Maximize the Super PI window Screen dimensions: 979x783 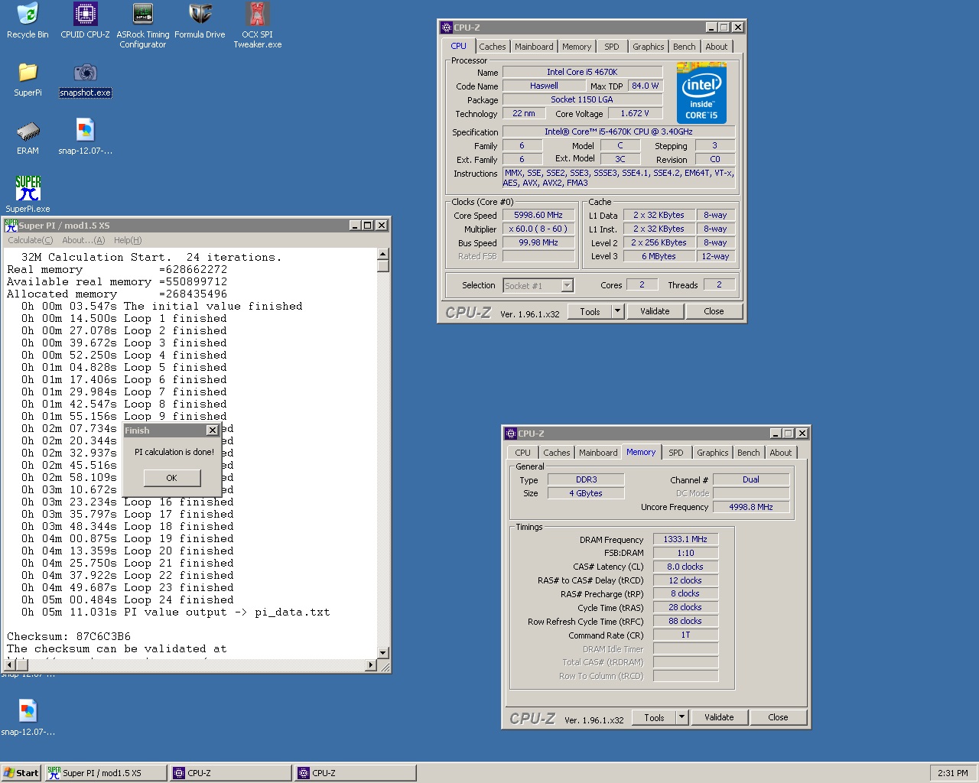pyautogui.click(x=368, y=226)
